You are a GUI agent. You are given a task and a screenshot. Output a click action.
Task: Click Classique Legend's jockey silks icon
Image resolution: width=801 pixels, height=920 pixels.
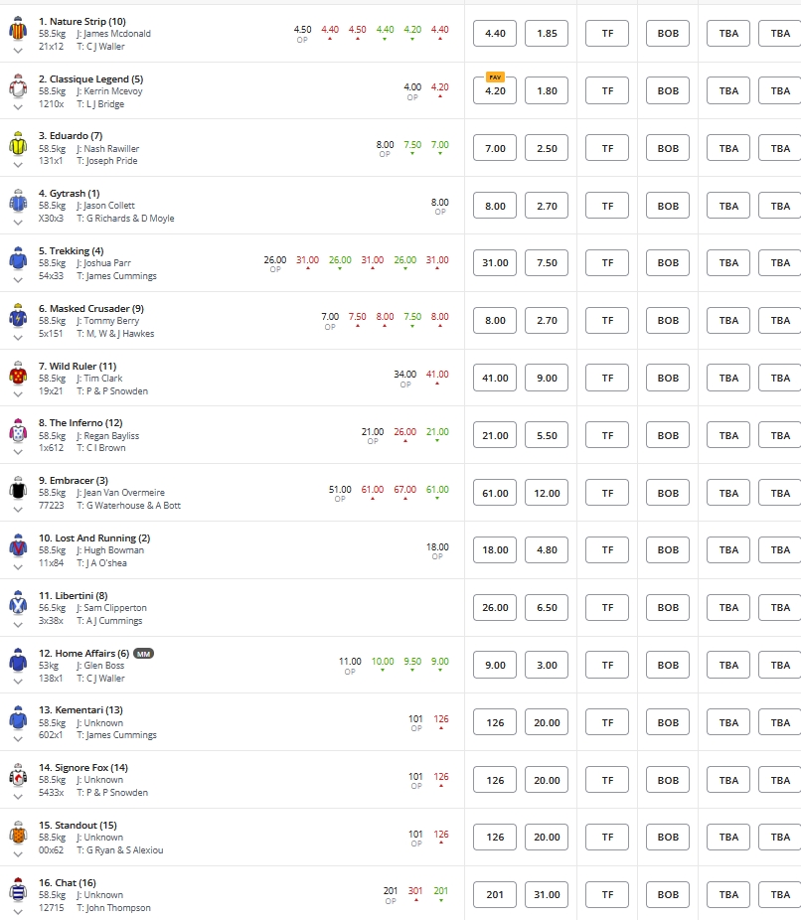click(18, 84)
